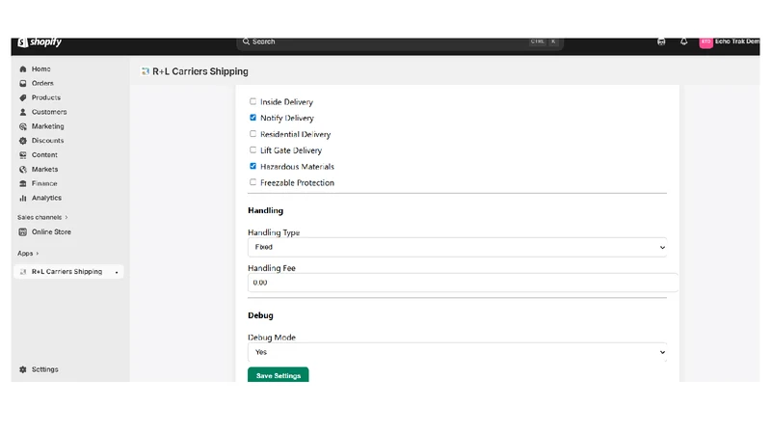Enable Freezable Protection checkbox
Screen dimensions: 771x434
click(253, 182)
